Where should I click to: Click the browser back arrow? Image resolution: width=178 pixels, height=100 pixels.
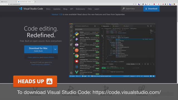[2, 4]
